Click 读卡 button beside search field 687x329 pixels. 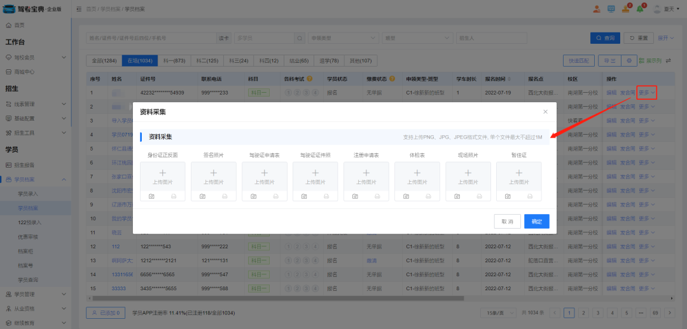(x=223, y=38)
